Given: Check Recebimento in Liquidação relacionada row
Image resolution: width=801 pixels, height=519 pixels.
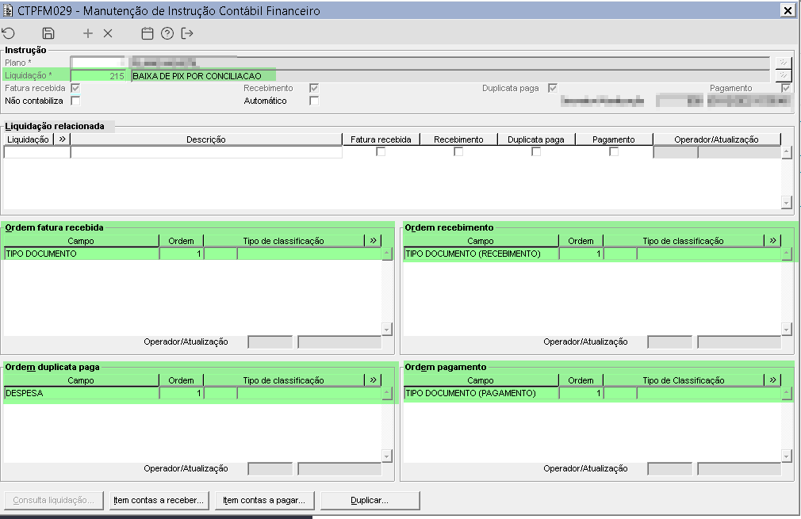Looking at the screenshot, I should pyautogui.click(x=458, y=151).
